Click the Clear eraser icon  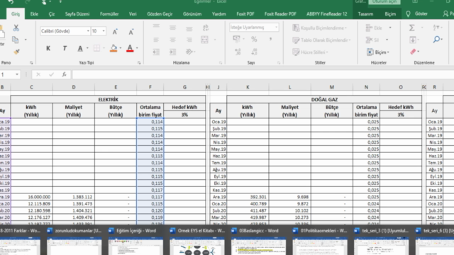tap(413, 52)
